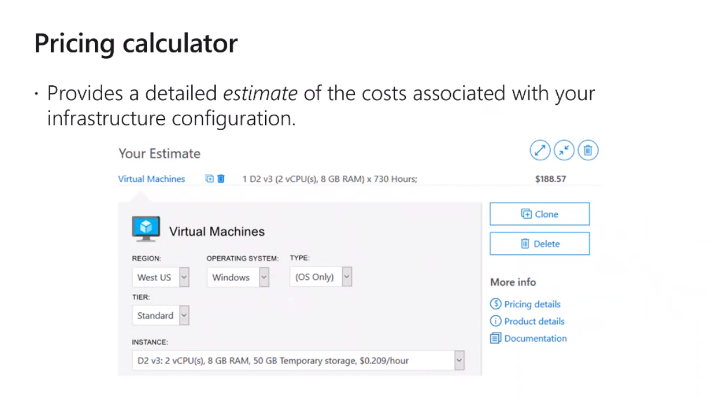Open the Pricing details link

[532, 305]
